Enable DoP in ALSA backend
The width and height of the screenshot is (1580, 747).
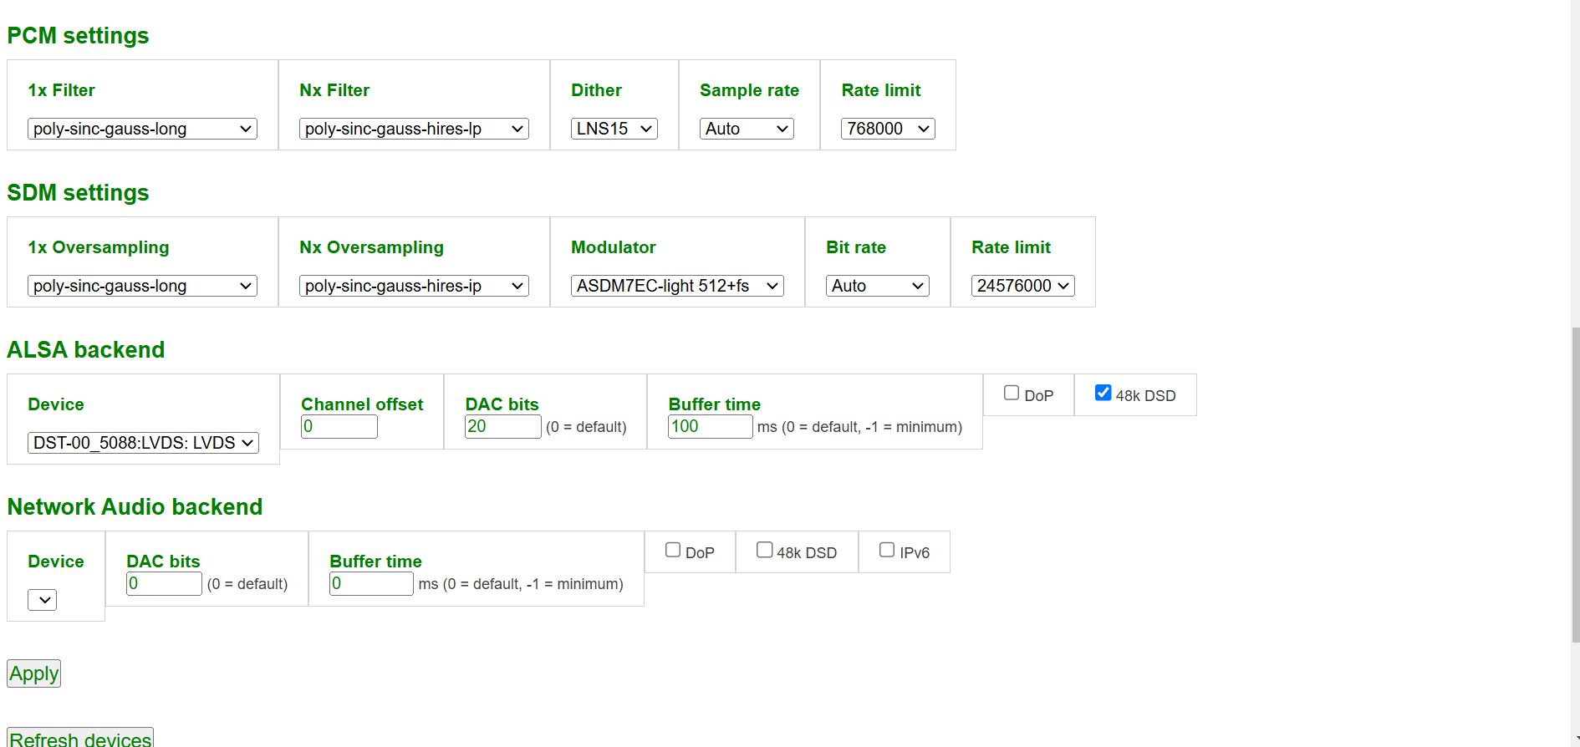[1012, 393]
